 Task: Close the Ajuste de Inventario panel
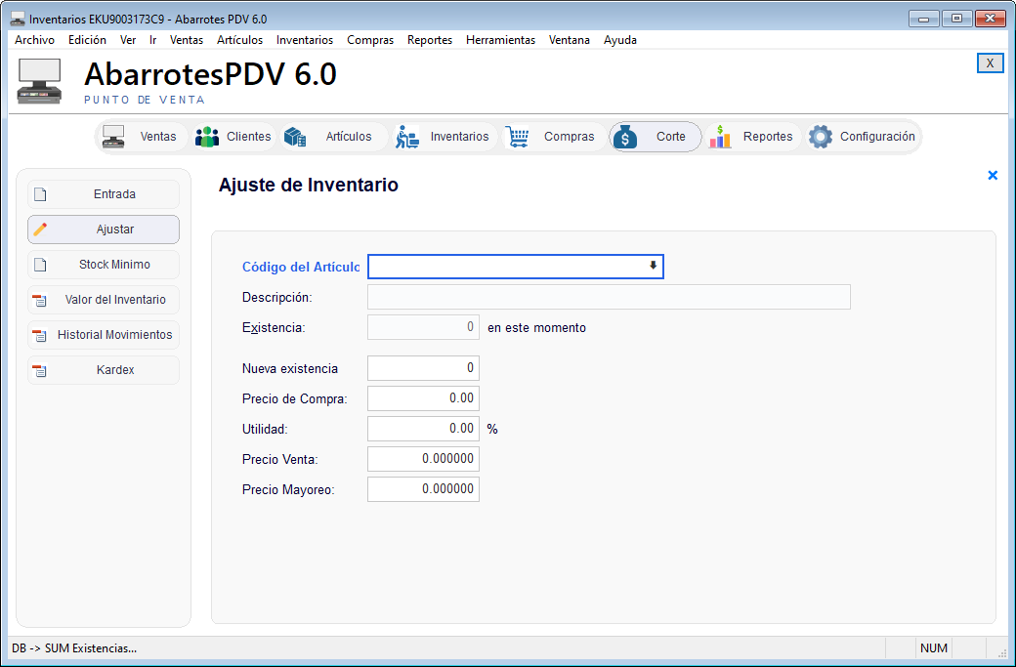click(x=993, y=175)
